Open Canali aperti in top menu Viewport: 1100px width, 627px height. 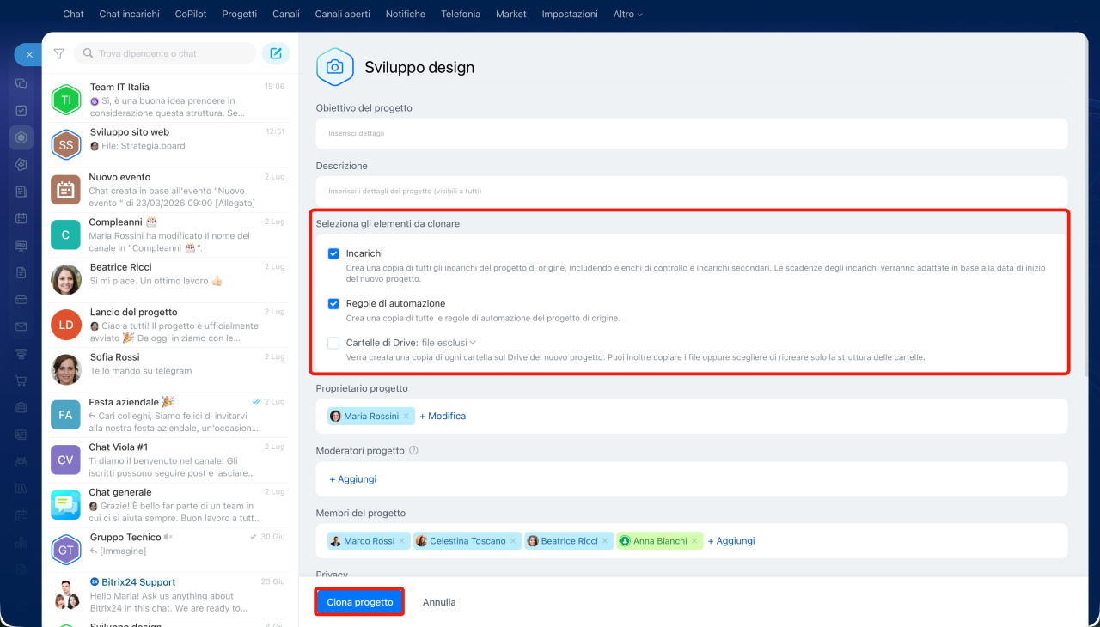click(343, 14)
